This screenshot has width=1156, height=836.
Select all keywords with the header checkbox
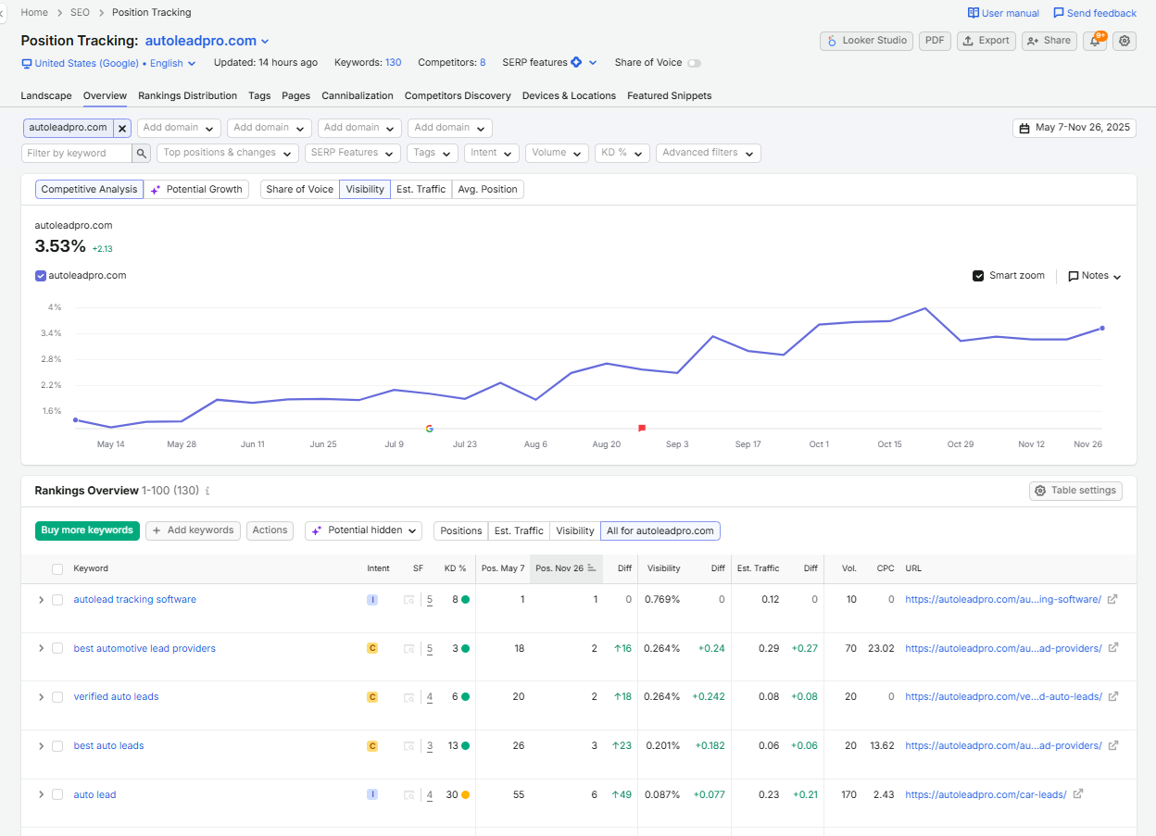pos(57,569)
